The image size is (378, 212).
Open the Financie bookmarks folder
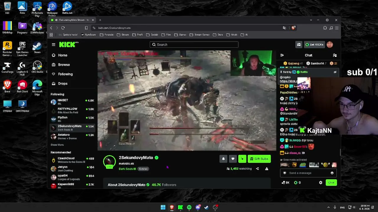pyautogui.click(x=107, y=35)
